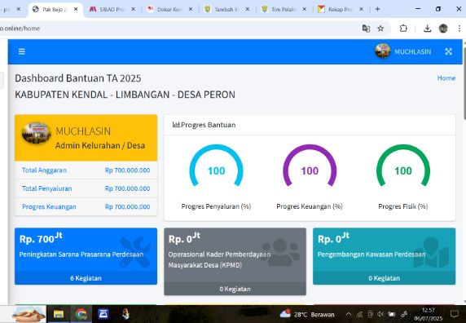Switch to the Rekap Pro browser tab
Viewport: 466px width, 323px height.
click(341, 9)
